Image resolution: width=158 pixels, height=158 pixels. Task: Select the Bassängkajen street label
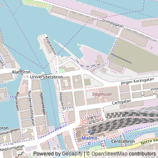10,131
